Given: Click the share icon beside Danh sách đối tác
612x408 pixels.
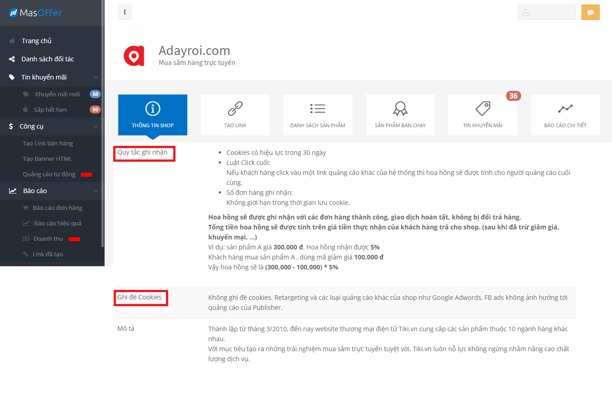Looking at the screenshot, I should point(12,59).
